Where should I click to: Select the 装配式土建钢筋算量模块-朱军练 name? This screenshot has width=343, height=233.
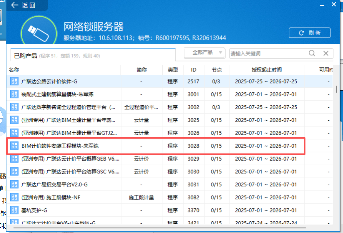[x=57, y=94]
